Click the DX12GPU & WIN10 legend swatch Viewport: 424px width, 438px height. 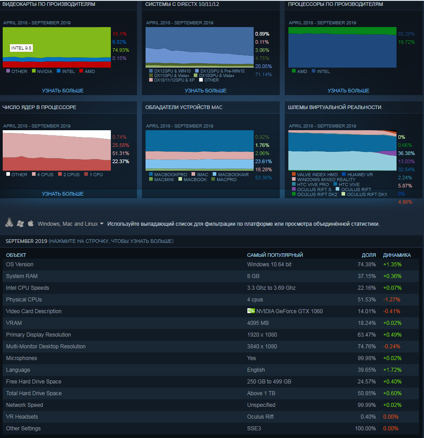coord(151,71)
